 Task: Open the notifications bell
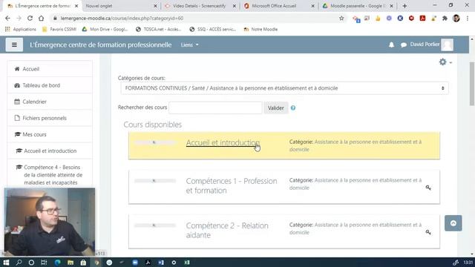391,44
